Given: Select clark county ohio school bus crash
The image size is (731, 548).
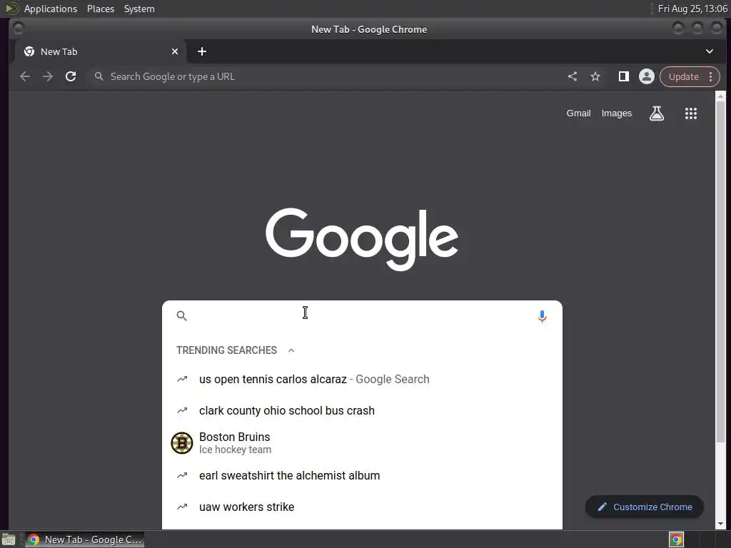Looking at the screenshot, I should pyautogui.click(x=362, y=410).
